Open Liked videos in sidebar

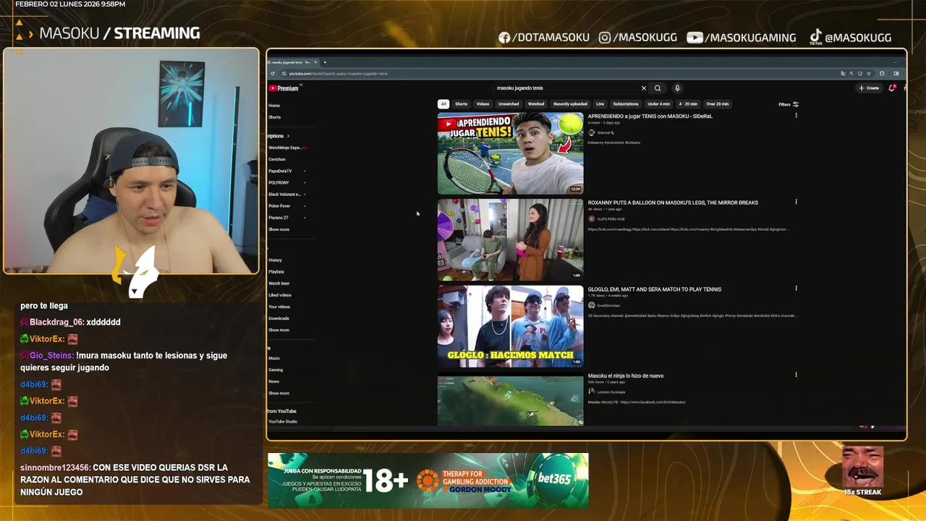point(280,295)
